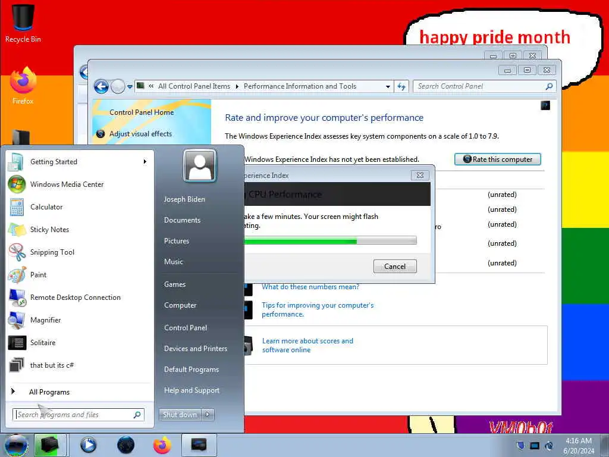
Task: Open Music from Start menu
Action: 173,262
